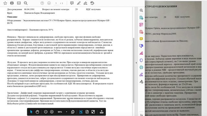Open pink Redact pen tool in sidebar
This screenshot has width=207, height=116.
click(141, 53)
